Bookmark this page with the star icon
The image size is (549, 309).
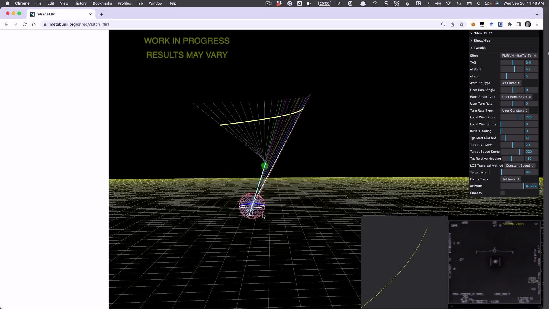[462, 24]
